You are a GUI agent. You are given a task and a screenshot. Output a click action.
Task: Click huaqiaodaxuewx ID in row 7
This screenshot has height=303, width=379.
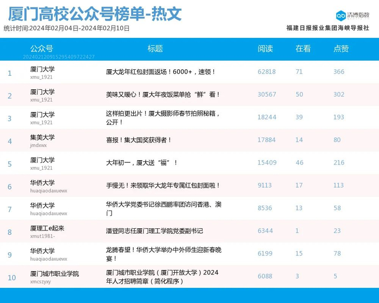click(x=49, y=213)
